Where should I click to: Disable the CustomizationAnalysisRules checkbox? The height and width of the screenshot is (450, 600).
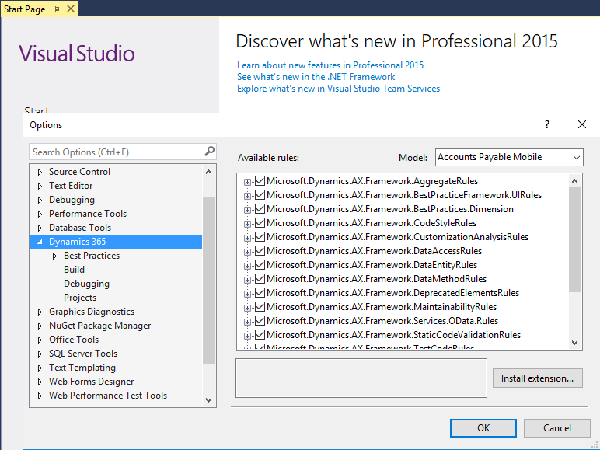tap(260, 236)
